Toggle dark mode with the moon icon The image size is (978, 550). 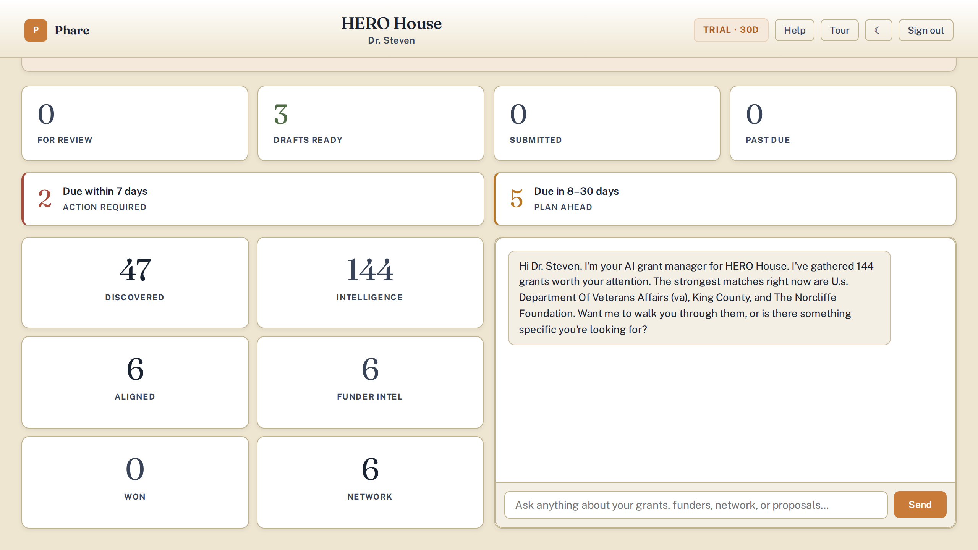click(x=878, y=30)
